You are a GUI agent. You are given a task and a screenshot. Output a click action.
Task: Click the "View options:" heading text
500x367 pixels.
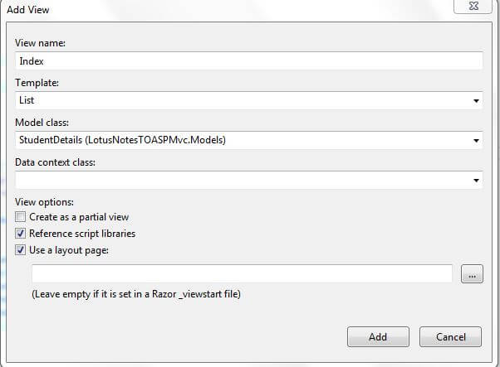point(44,201)
